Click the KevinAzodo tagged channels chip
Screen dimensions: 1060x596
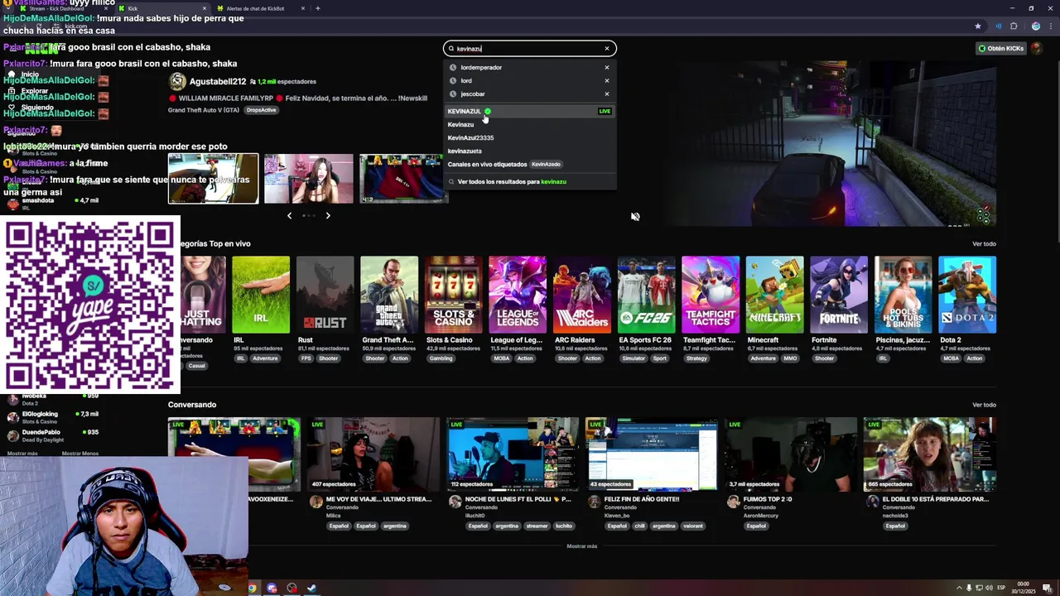tap(546, 164)
